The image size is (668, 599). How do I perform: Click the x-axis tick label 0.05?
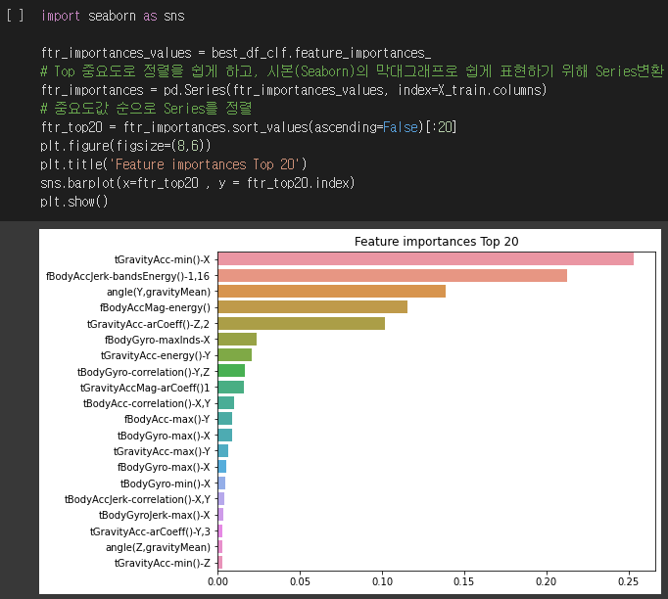[300, 581]
